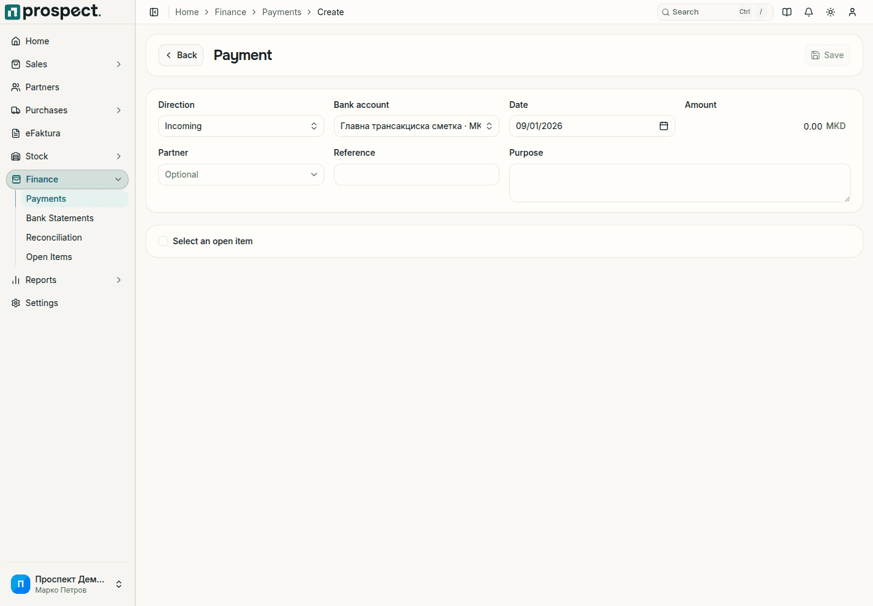The image size is (873, 606).
Task: Open the Bank account dropdown
Action: [416, 126]
